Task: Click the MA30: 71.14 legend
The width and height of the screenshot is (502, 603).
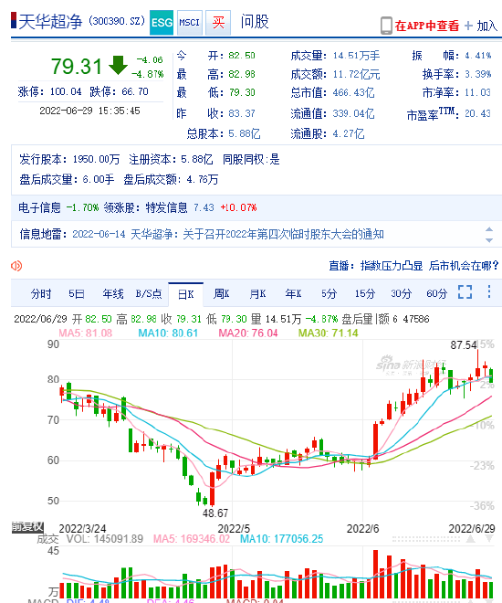Action: coord(329,333)
